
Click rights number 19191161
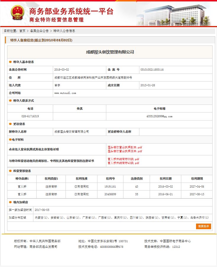(x=110, y=187)
